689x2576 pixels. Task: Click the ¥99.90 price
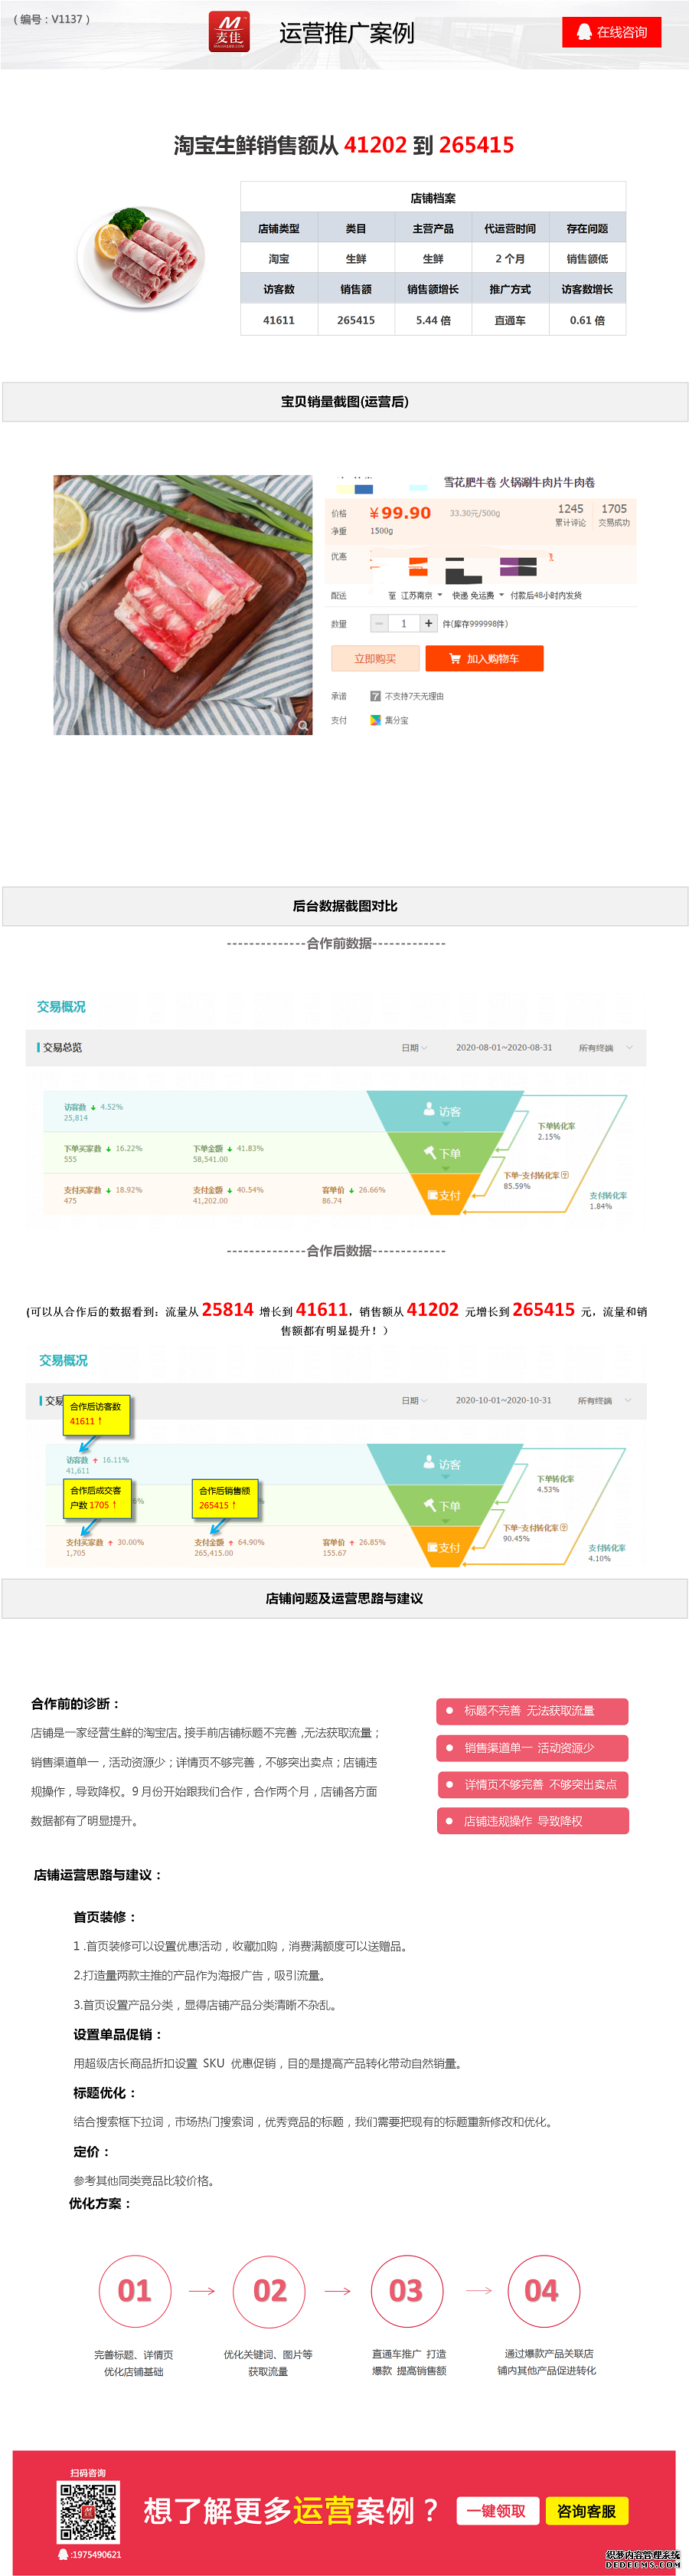[x=400, y=513]
